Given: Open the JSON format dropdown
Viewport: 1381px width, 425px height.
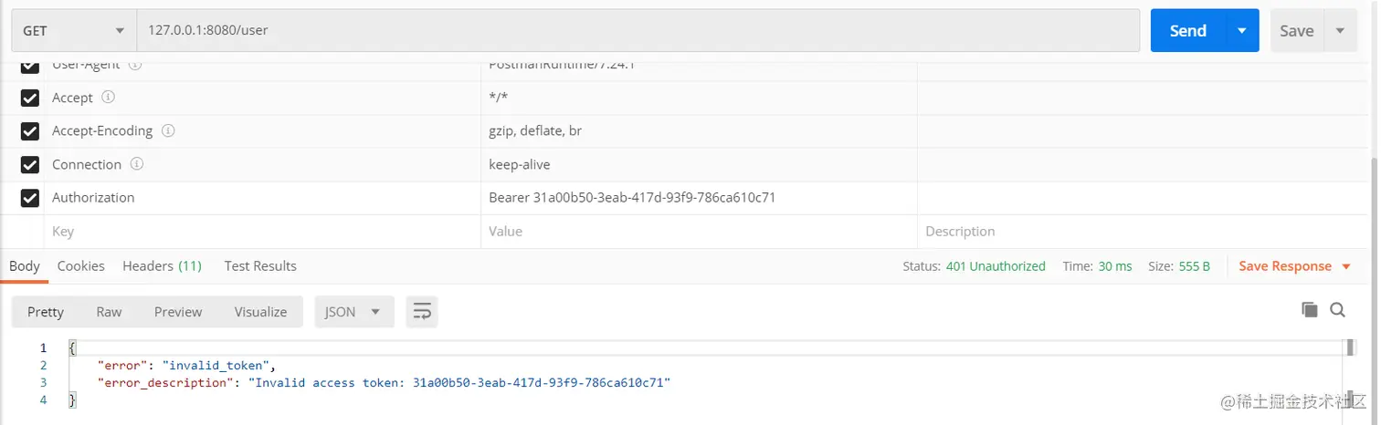Looking at the screenshot, I should [x=354, y=312].
